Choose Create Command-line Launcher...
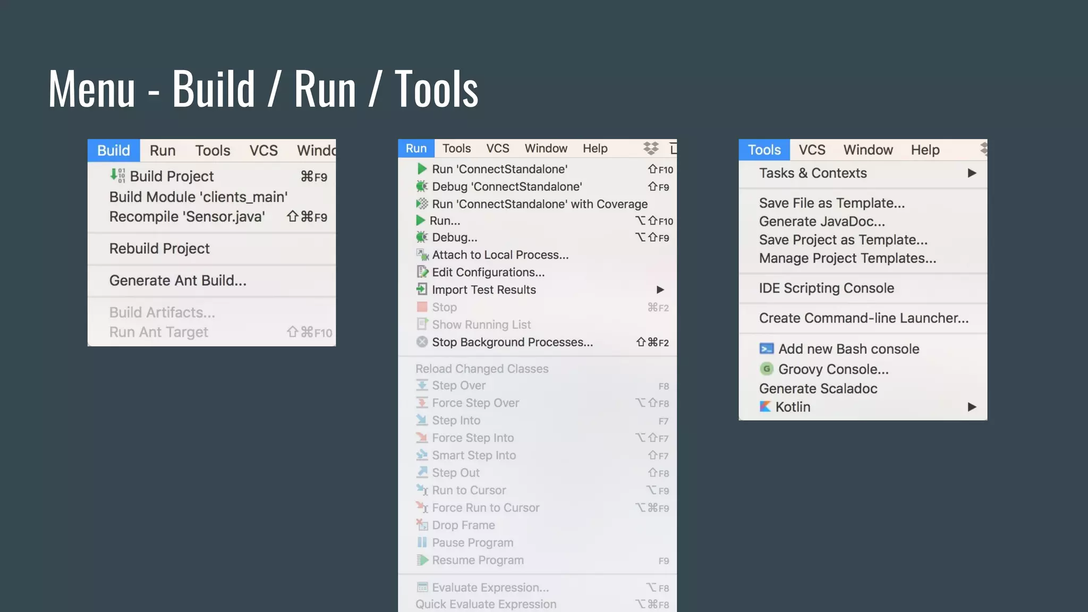The height and width of the screenshot is (612, 1088). [x=863, y=318]
